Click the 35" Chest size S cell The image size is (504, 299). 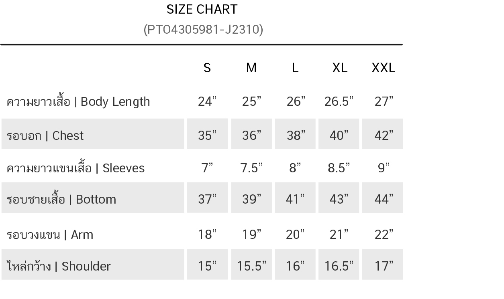pyautogui.click(x=207, y=135)
